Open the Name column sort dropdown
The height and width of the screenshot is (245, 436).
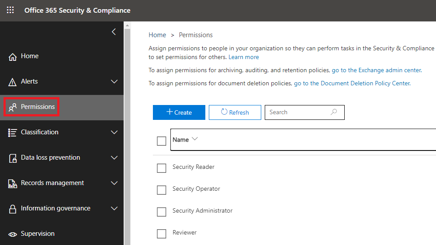tap(195, 139)
